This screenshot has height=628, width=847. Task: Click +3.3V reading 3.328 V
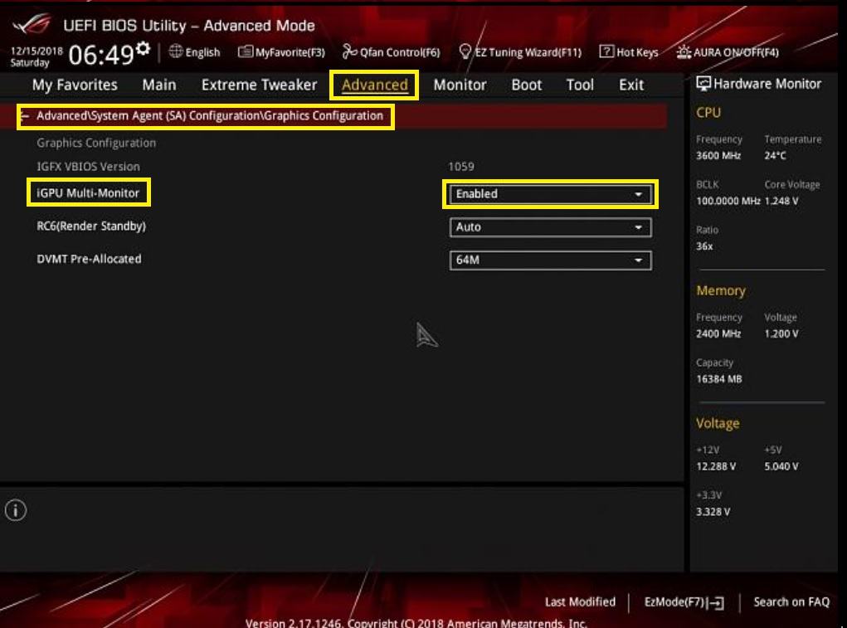coord(713,512)
